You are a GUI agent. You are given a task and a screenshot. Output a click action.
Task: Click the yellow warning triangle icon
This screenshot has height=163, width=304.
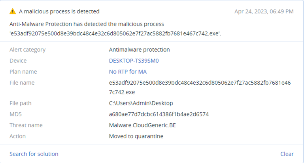click(13, 11)
